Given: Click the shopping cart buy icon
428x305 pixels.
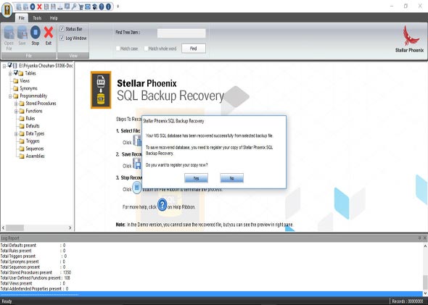Looking at the screenshot, I should pyautogui.click(x=81, y=7).
